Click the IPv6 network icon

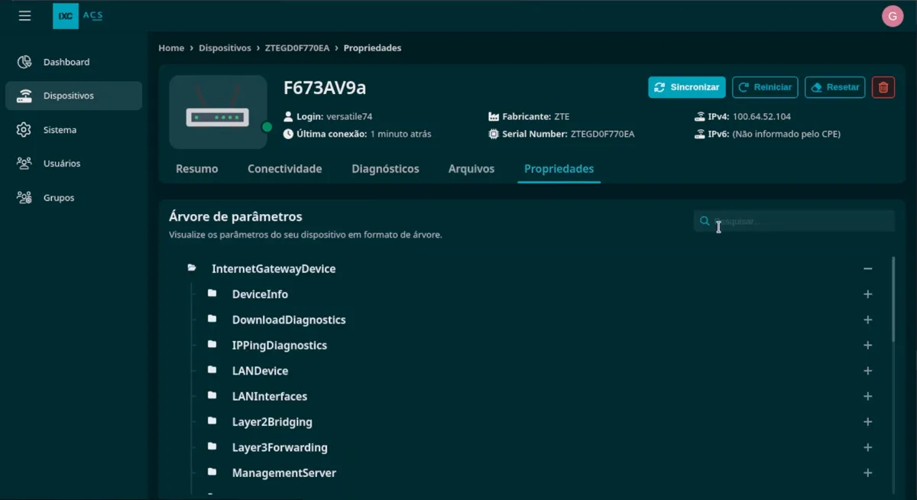(x=700, y=134)
